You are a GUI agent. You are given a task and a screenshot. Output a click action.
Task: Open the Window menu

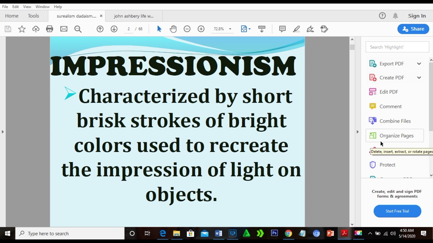click(43, 7)
